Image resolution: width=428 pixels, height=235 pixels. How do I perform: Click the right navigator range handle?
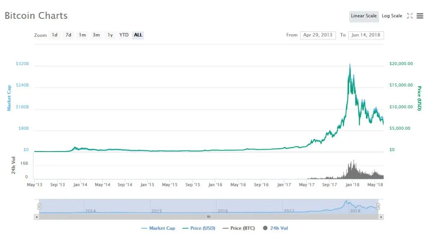tap(378, 207)
